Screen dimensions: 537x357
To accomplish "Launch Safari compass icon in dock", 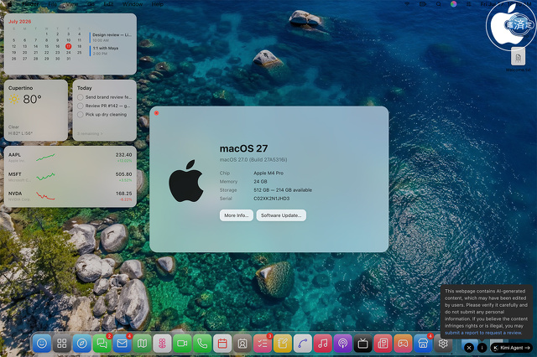I will 82,343.
